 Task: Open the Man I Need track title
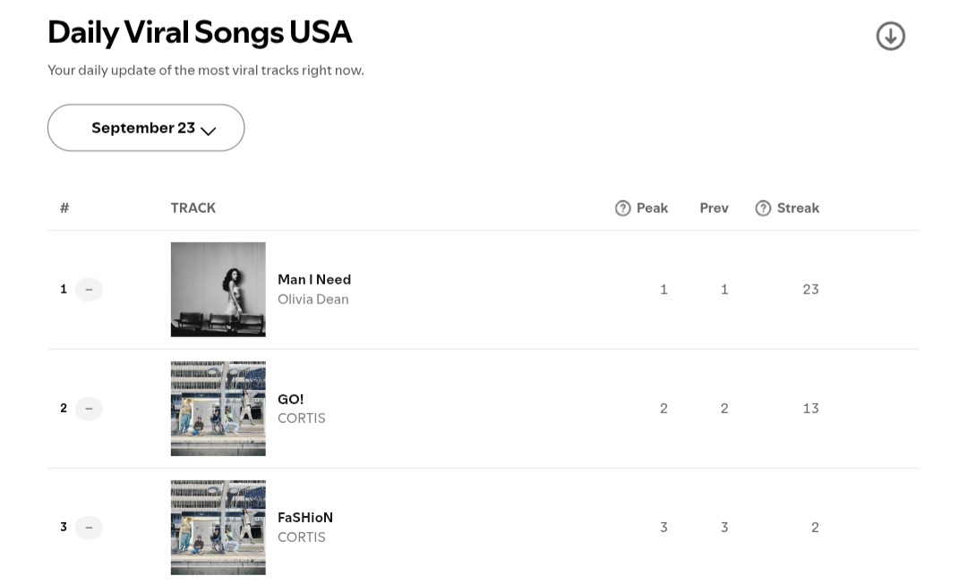click(314, 280)
